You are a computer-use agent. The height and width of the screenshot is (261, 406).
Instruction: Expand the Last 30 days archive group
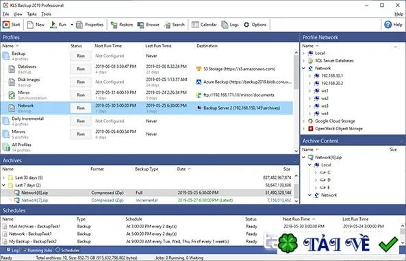3,177
